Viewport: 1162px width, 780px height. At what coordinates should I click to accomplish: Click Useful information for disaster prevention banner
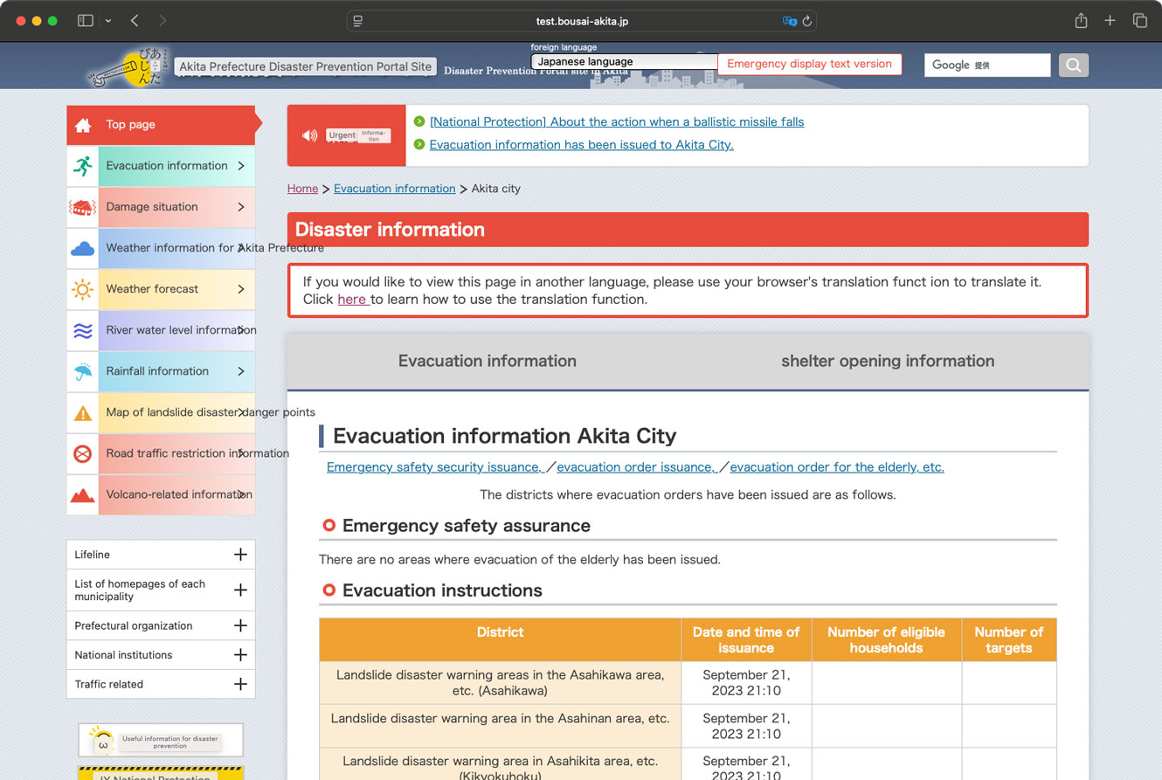[161, 741]
